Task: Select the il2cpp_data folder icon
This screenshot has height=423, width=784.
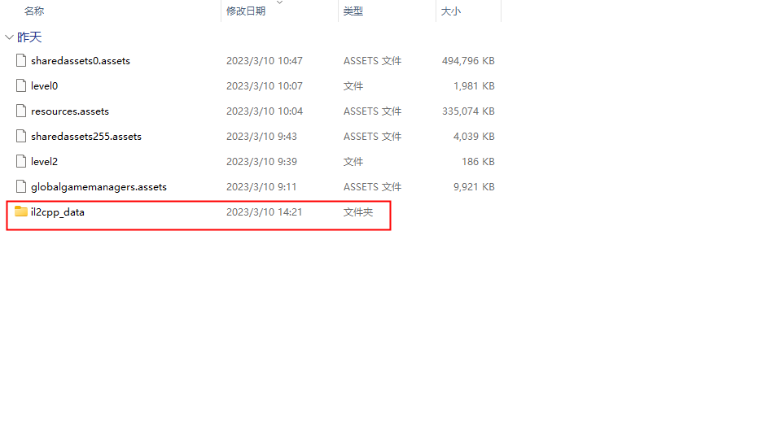Action: point(21,211)
